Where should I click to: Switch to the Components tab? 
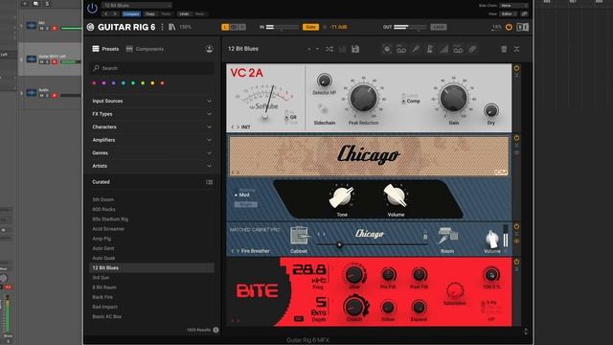click(x=145, y=49)
